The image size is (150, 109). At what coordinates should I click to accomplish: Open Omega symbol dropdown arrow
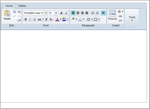pyautogui.click(x=123, y=11)
